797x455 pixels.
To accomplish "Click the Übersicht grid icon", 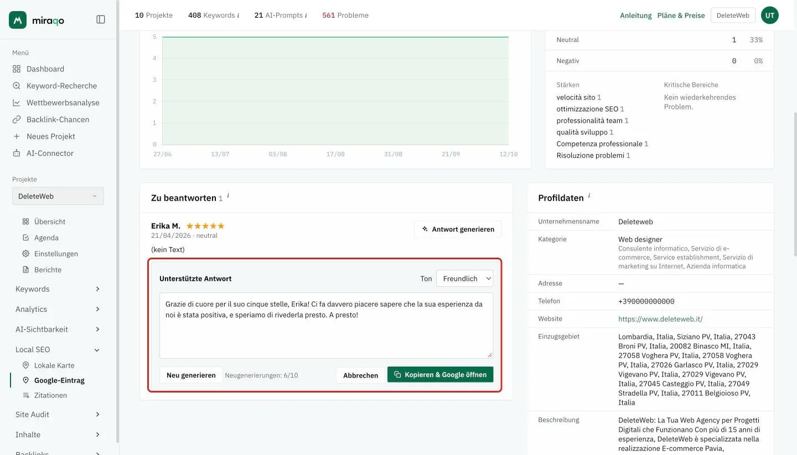I will pos(25,222).
